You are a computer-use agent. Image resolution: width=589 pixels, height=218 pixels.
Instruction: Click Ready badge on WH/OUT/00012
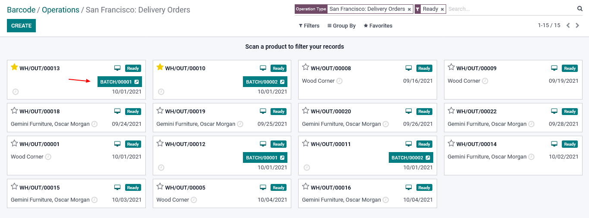click(278, 144)
